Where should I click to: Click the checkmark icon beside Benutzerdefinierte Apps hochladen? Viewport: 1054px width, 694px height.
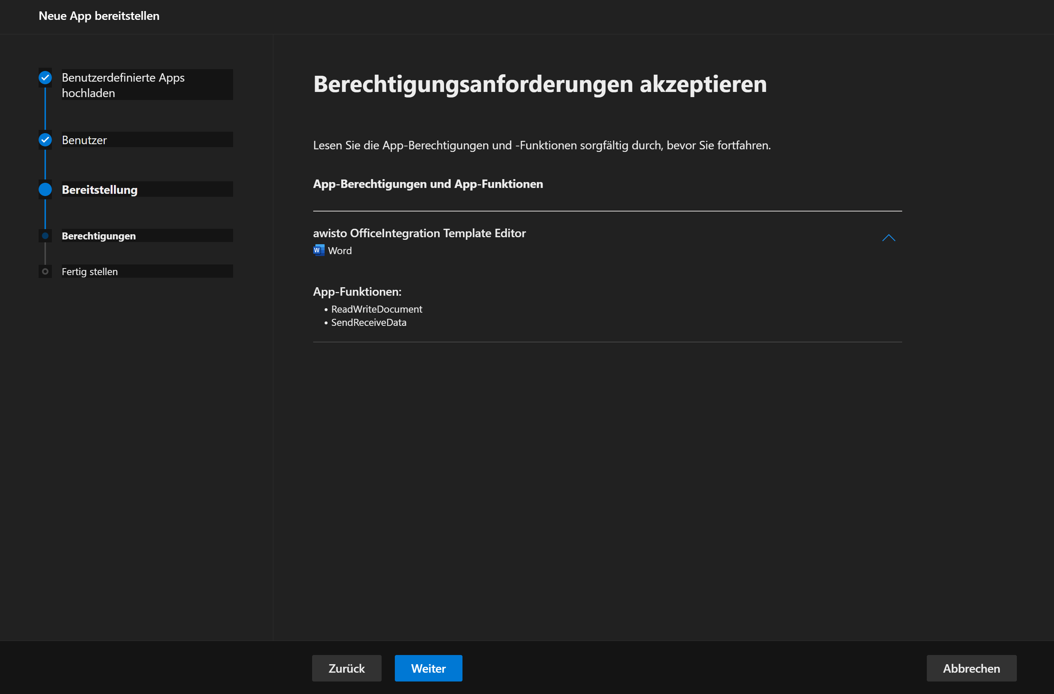tap(45, 78)
